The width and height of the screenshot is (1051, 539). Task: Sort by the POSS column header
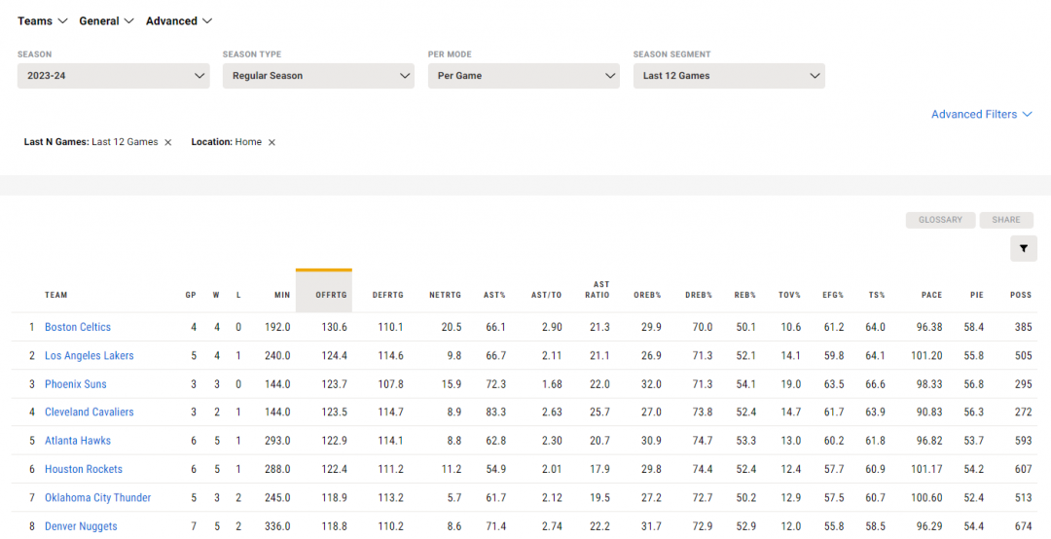(x=1021, y=295)
